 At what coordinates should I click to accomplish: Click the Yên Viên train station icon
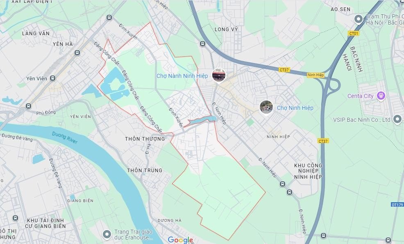53,78
